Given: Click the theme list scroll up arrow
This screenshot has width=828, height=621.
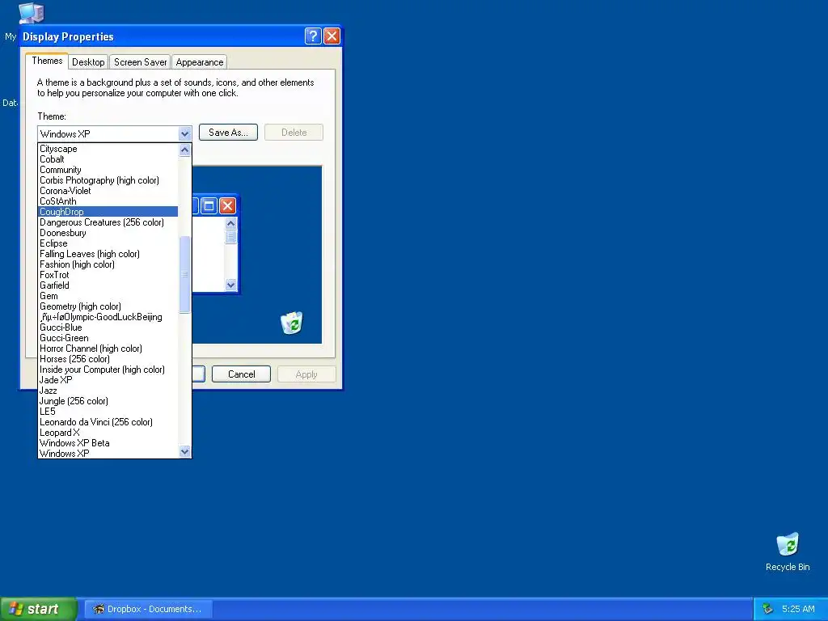Looking at the screenshot, I should click(x=184, y=150).
